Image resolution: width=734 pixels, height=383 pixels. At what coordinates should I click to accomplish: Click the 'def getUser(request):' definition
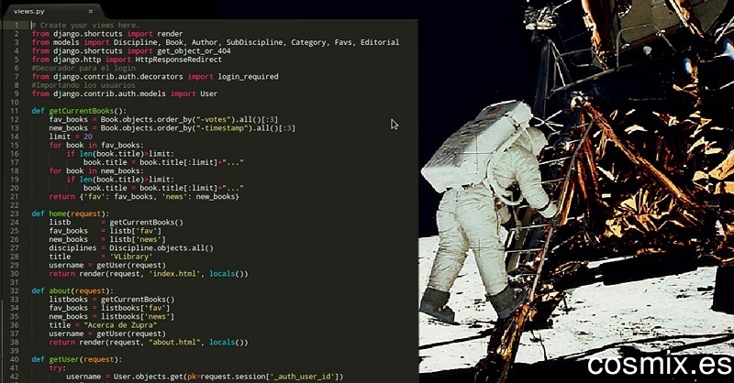click(x=77, y=359)
